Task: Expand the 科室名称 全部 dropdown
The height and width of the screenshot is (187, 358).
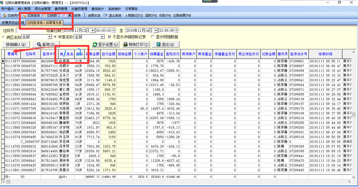Action: (102, 37)
